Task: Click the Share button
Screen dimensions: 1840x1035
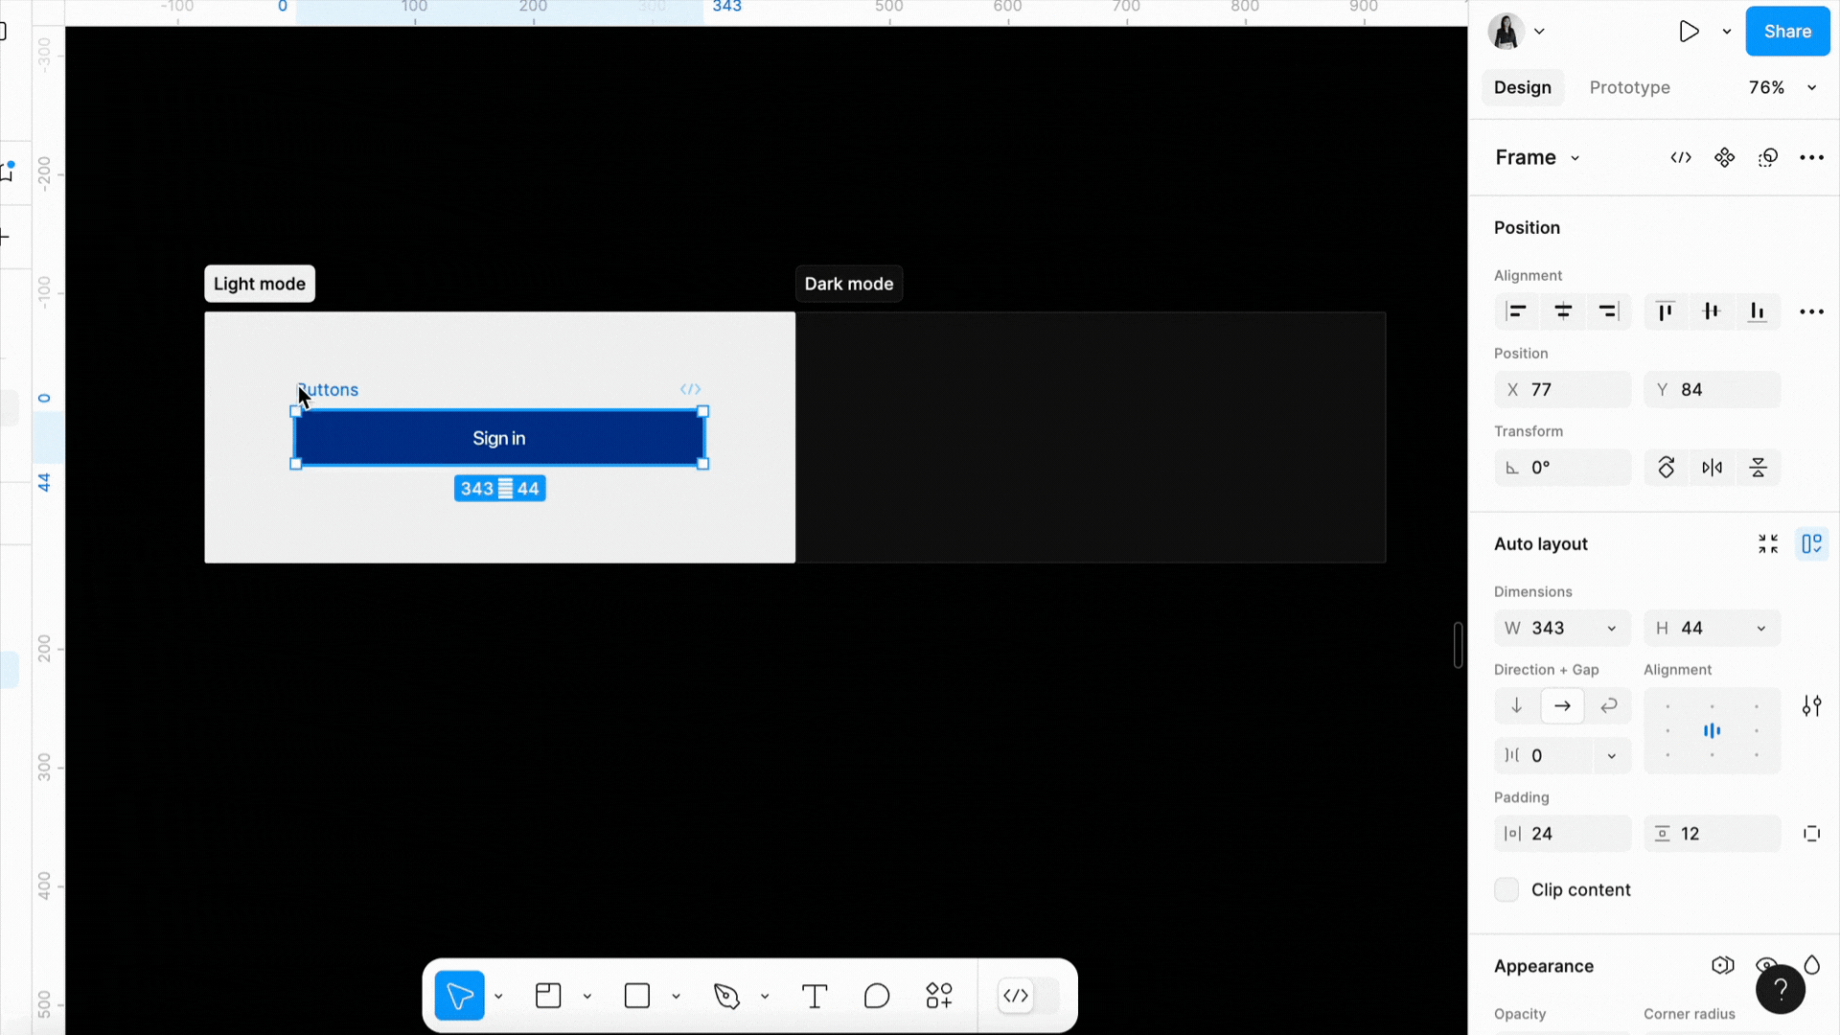Action: coord(1787,31)
